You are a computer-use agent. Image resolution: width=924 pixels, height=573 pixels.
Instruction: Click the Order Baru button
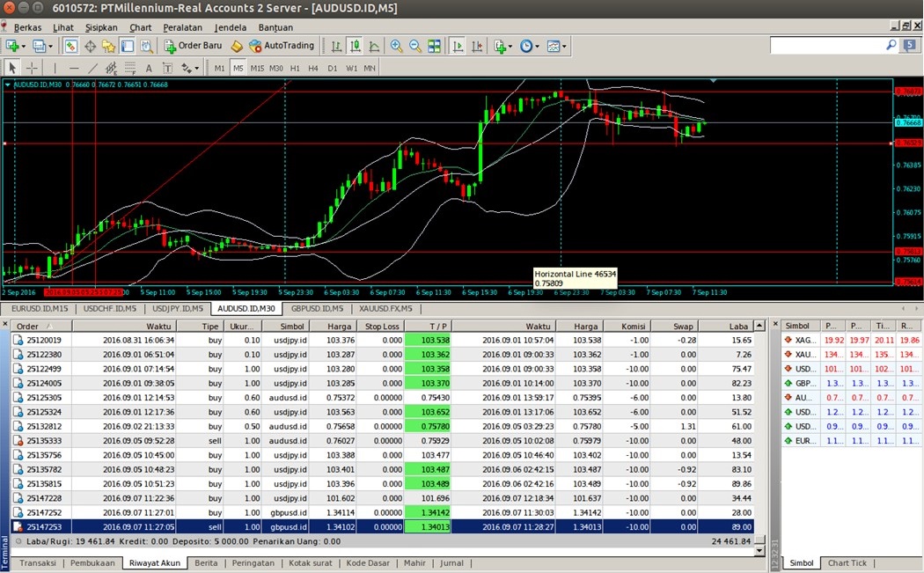193,46
